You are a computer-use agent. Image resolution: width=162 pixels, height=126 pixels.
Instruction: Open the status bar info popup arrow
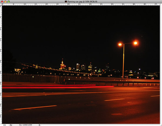click(x=39, y=125)
